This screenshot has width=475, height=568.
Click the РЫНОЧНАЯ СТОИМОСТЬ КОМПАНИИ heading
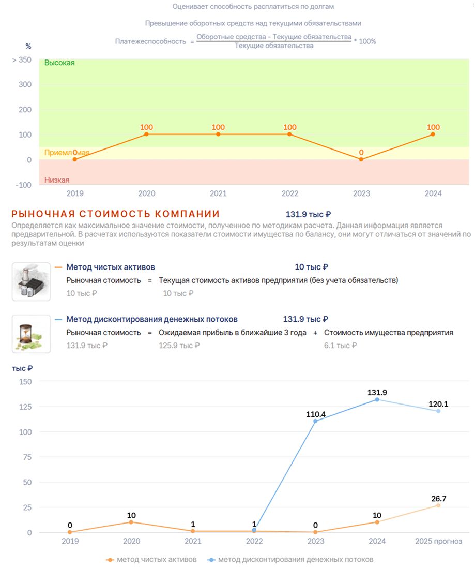click(x=115, y=214)
